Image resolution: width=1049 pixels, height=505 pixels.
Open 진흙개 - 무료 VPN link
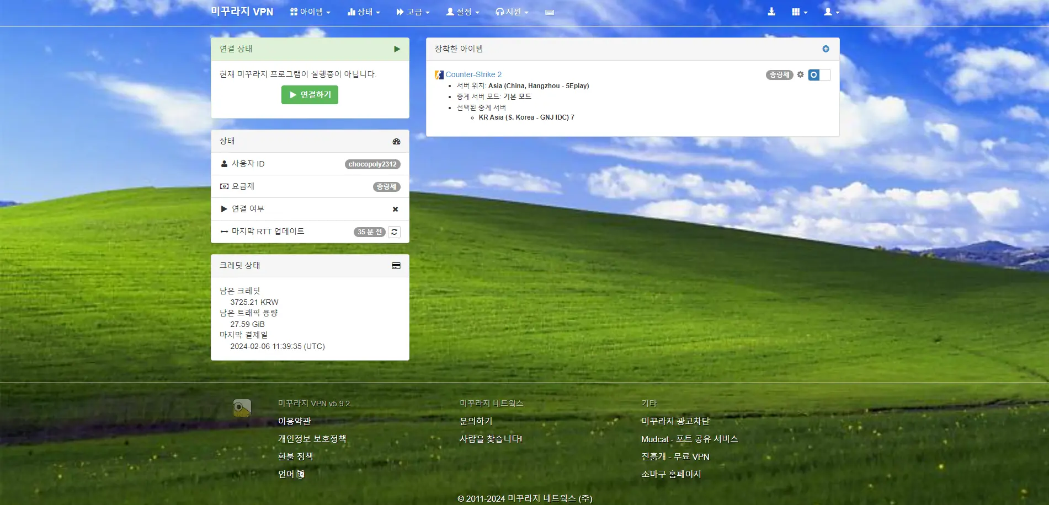[675, 456]
